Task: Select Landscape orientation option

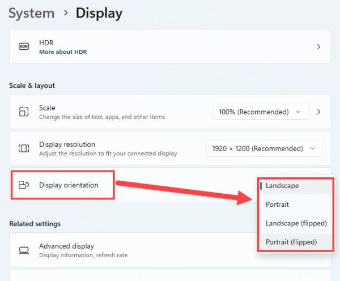Action: click(x=282, y=186)
